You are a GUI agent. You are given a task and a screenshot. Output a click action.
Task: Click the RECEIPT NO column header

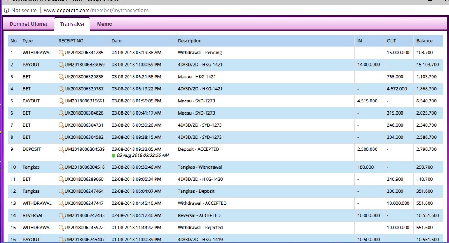point(71,41)
